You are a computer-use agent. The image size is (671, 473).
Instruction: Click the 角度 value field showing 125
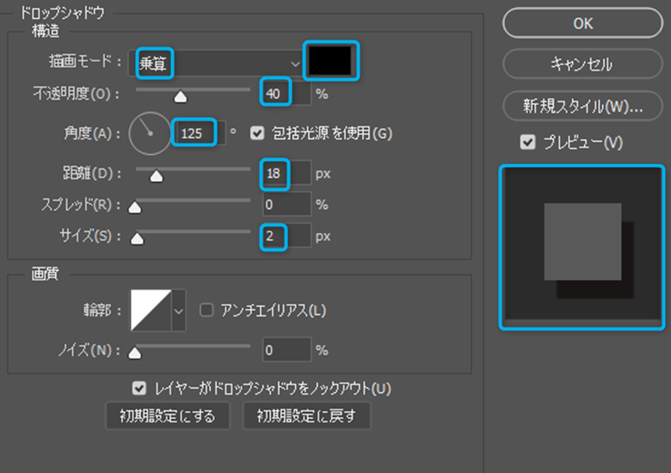coord(199,133)
